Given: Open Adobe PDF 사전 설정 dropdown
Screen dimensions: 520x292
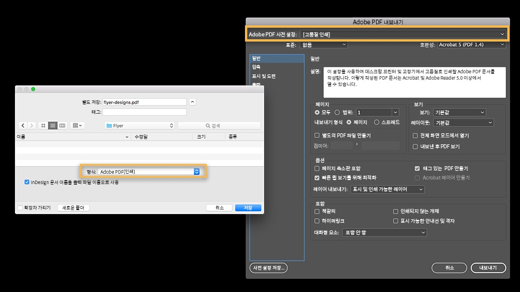Looking at the screenshot, I should click(403, 34).
